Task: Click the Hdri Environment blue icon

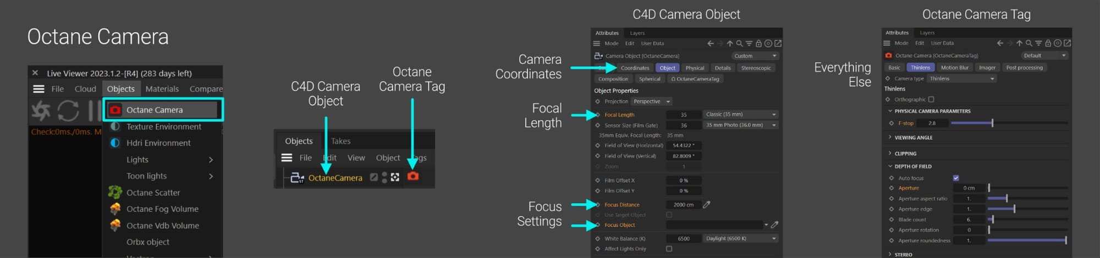Action: (115, 143)
